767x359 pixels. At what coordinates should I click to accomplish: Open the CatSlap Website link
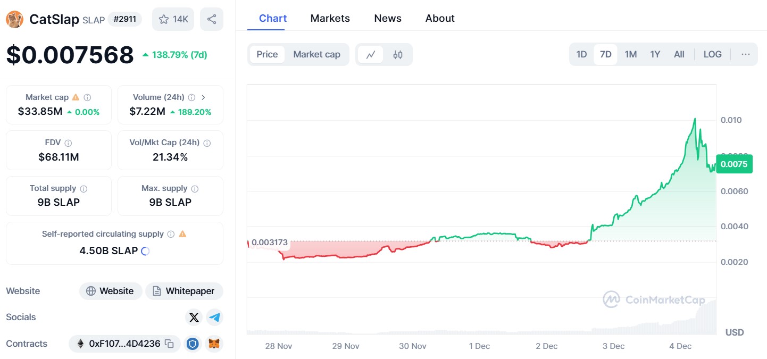click(x=111, y=291)
